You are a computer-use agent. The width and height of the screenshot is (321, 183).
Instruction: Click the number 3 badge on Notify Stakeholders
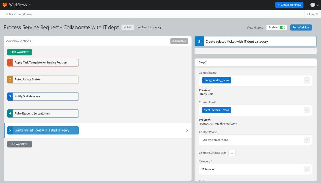pyautogui.click(x=10, y=96)
